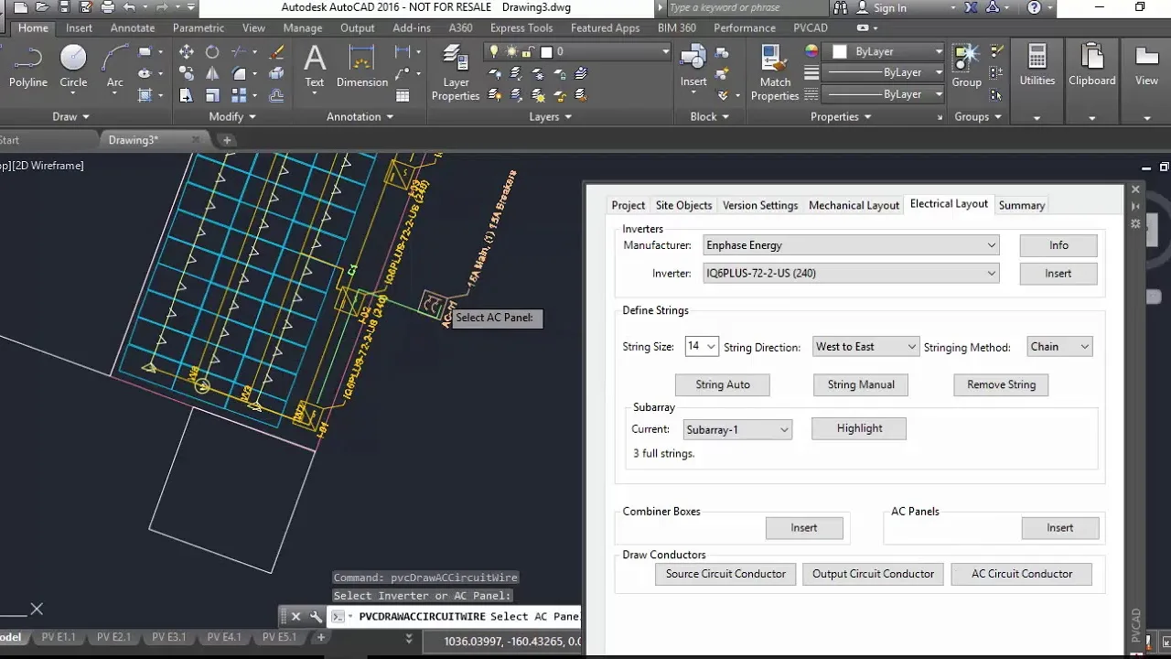The image size is (1171, 659).
Task: Click the Rectangle tool icon in Draw panel
Action: click(145, 52)
